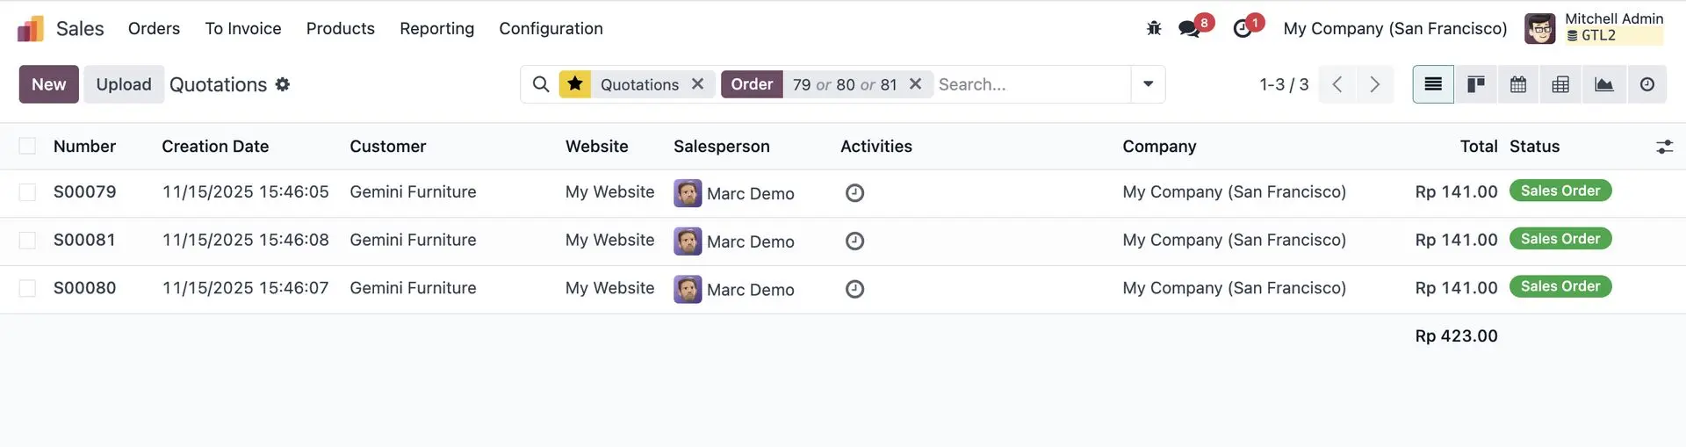Image resolution: width=1686 pixels, height=447 pixels.
Task: Toggle the select-all header checkbox
Action: coord(28,146)
